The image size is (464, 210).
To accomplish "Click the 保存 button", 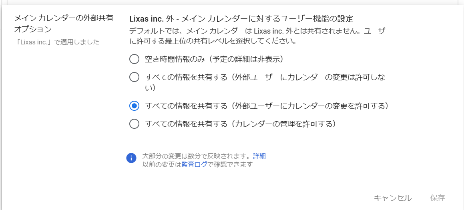I will (438, 198).
